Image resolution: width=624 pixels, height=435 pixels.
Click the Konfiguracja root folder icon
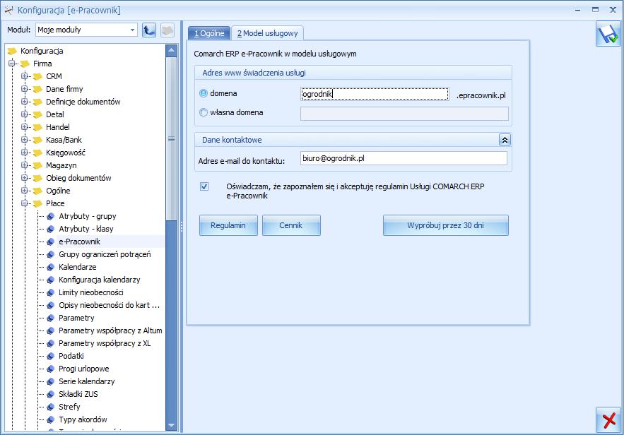click(12, 52)
